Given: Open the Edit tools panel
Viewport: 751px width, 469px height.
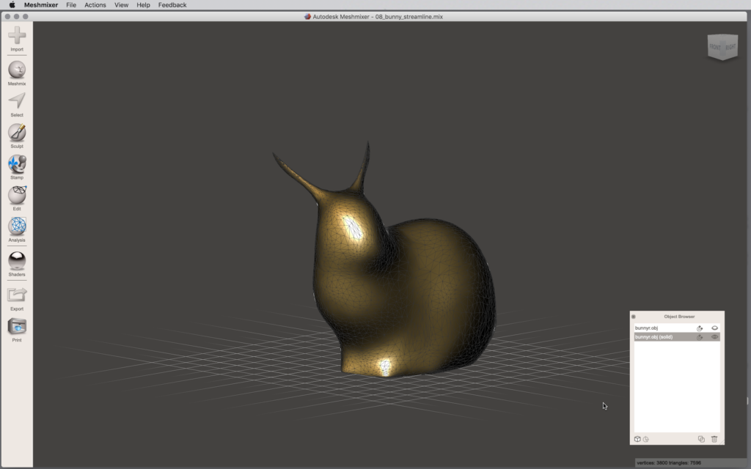Looking at the screenshot, I should (16, 195).
